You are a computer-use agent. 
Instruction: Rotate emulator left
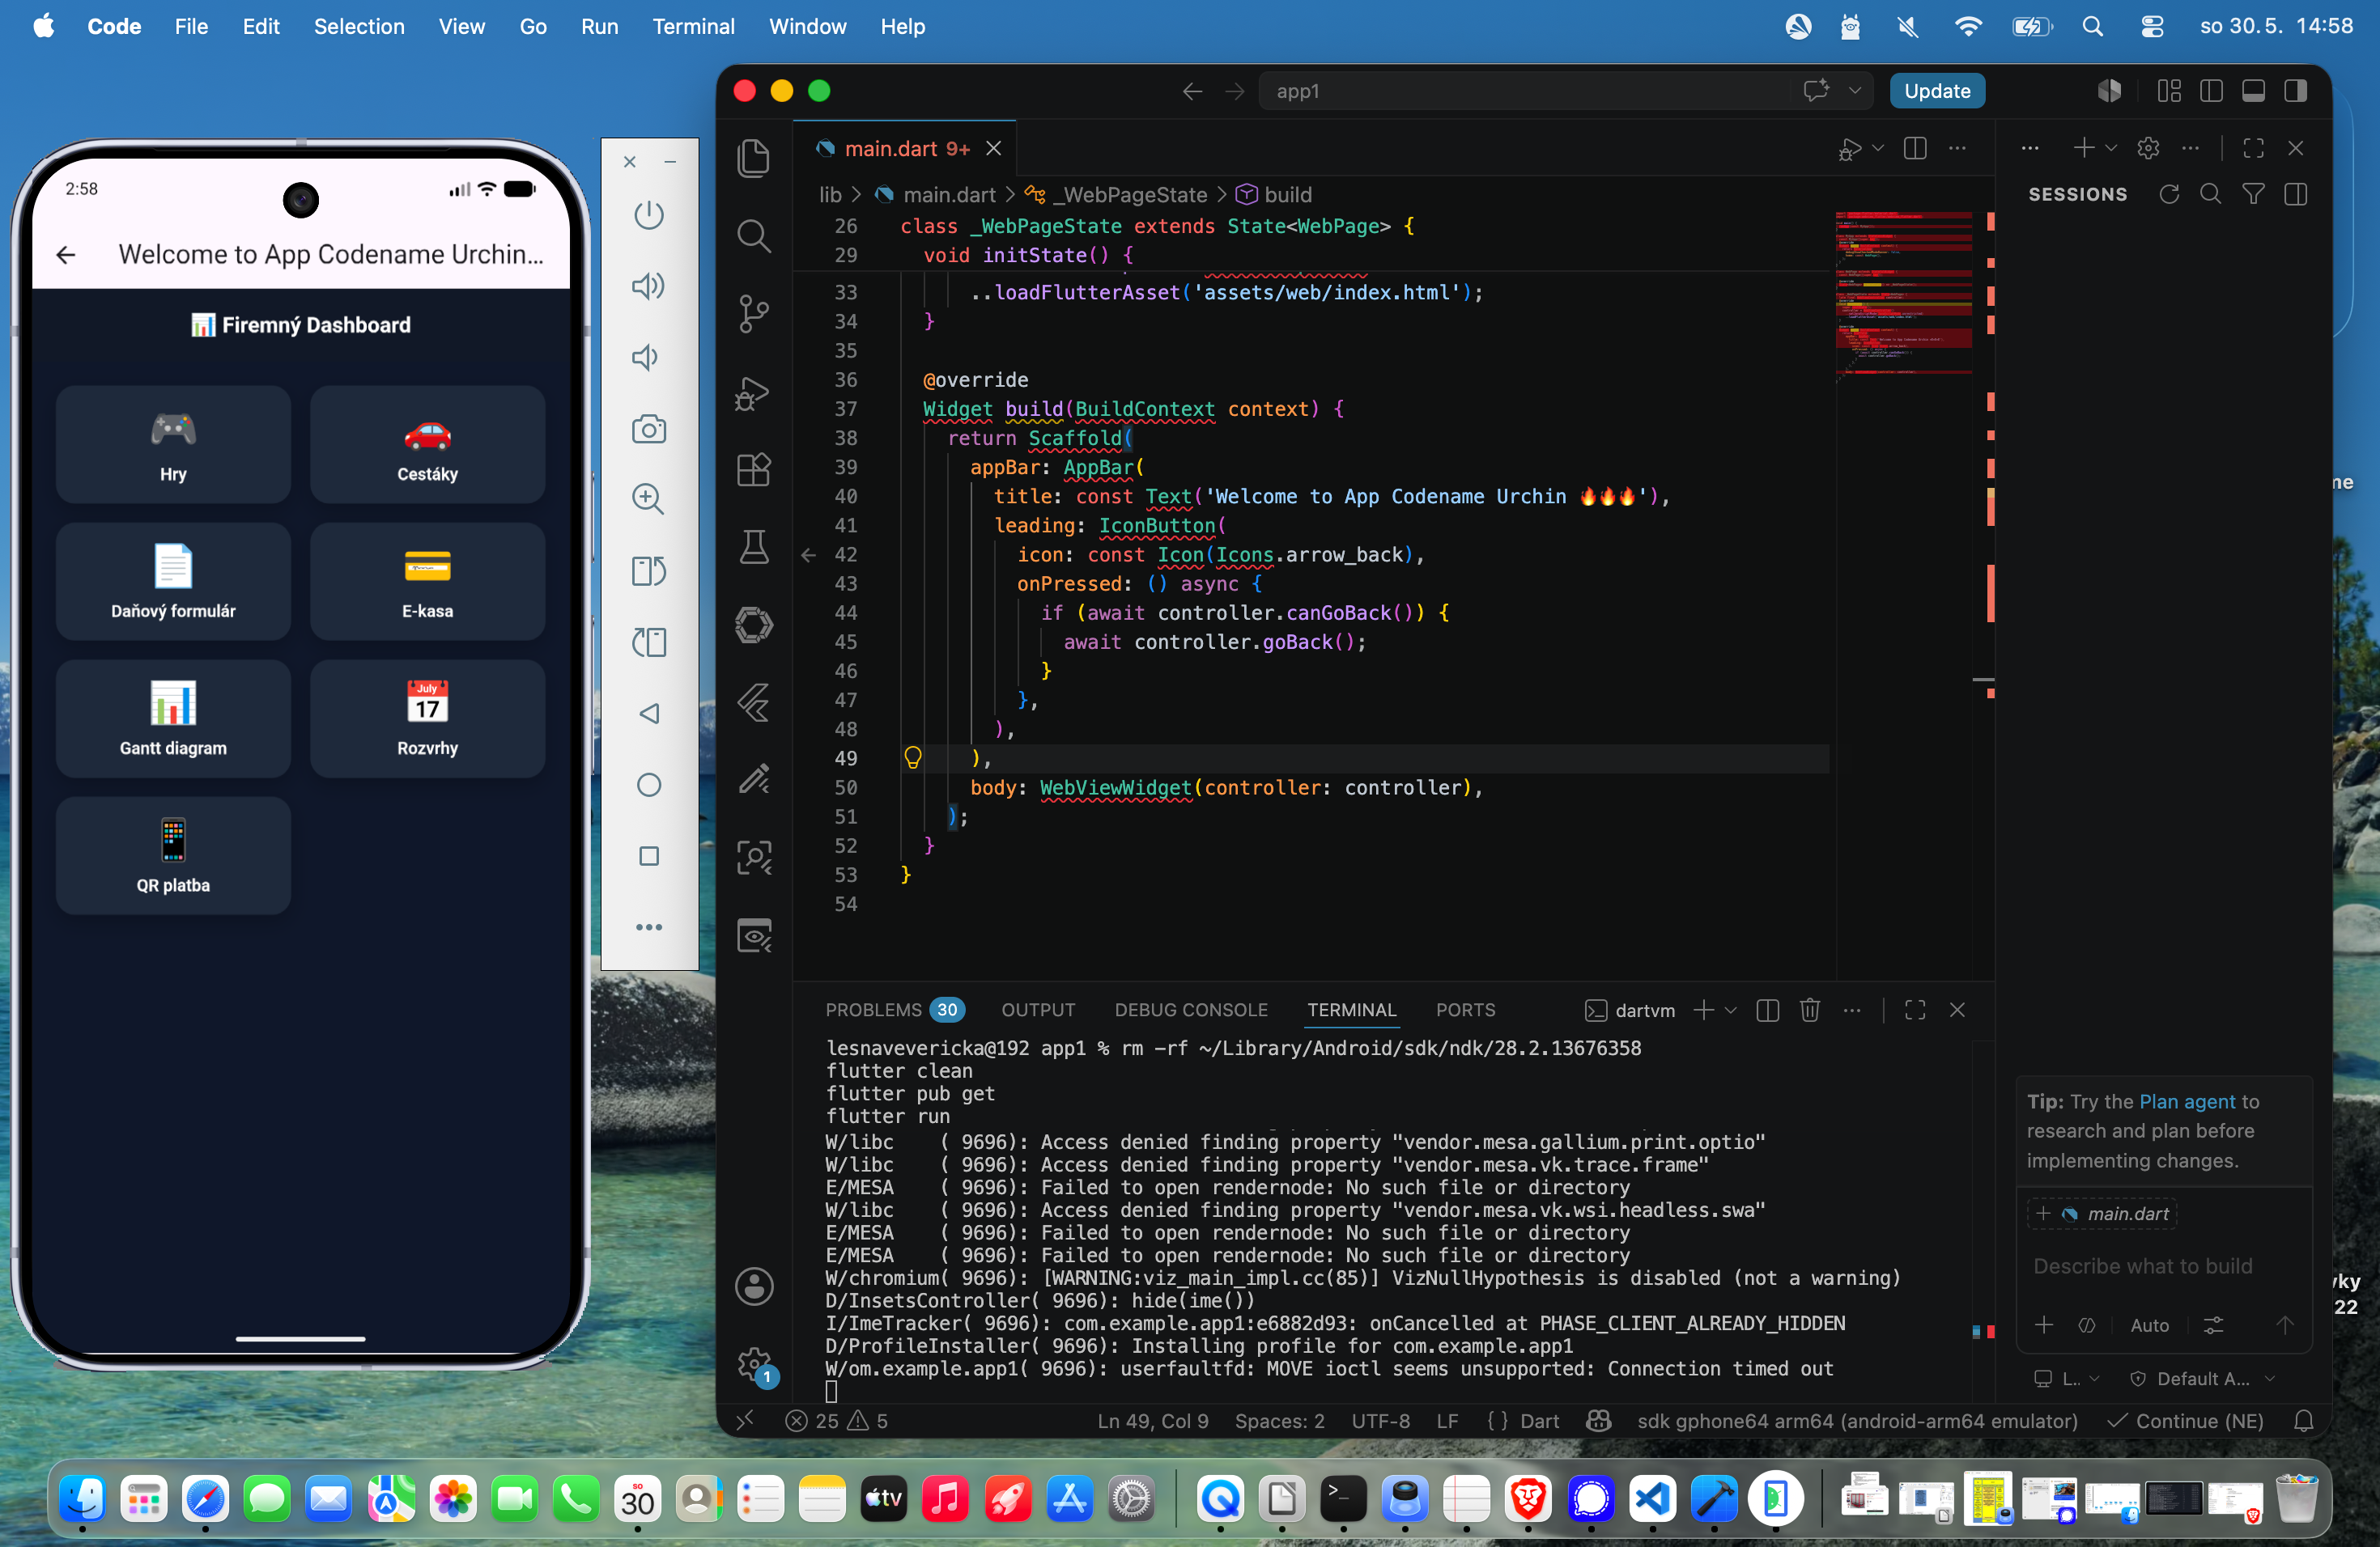(x=649, y=570)
